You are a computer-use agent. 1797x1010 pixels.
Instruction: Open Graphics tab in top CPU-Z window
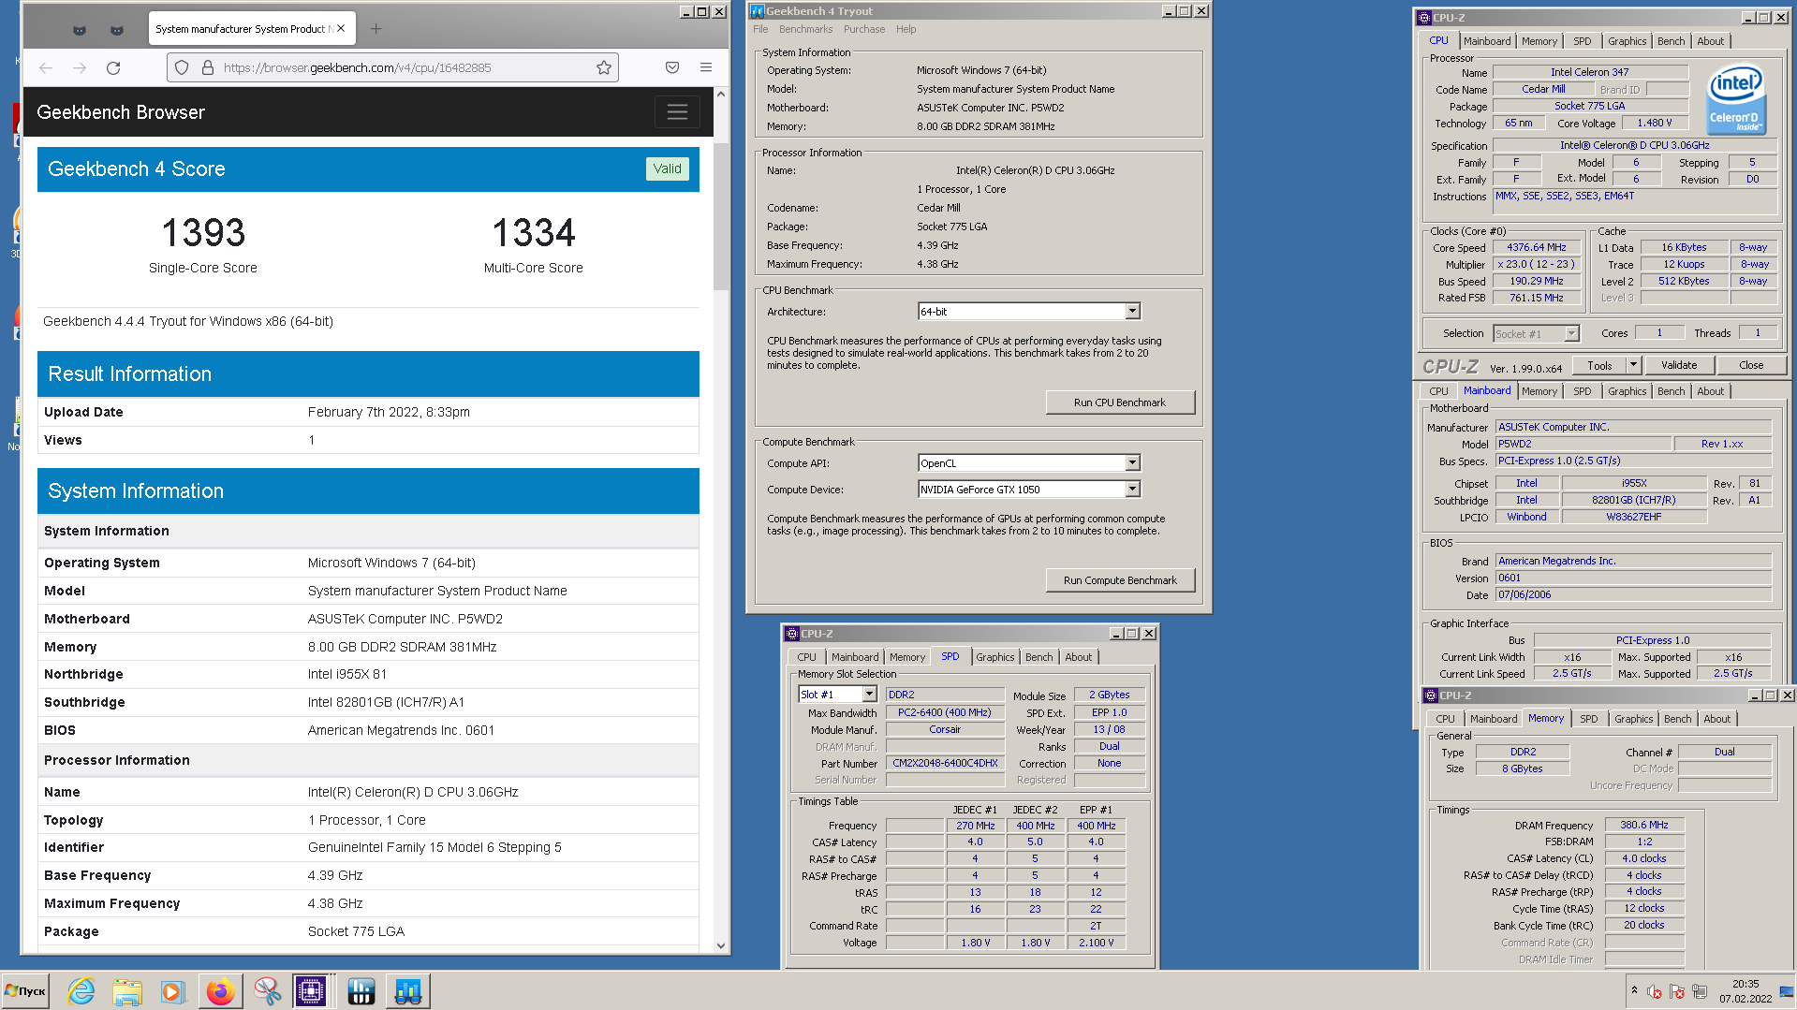tap(1627, 41)
